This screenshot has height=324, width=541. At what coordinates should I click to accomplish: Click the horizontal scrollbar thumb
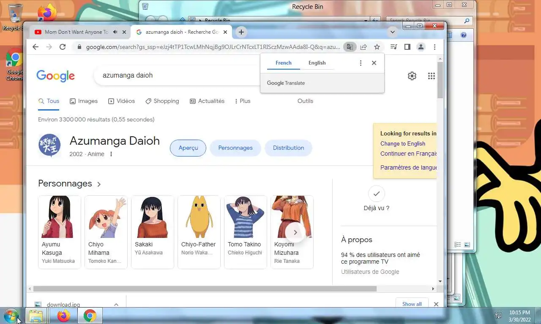205,289
